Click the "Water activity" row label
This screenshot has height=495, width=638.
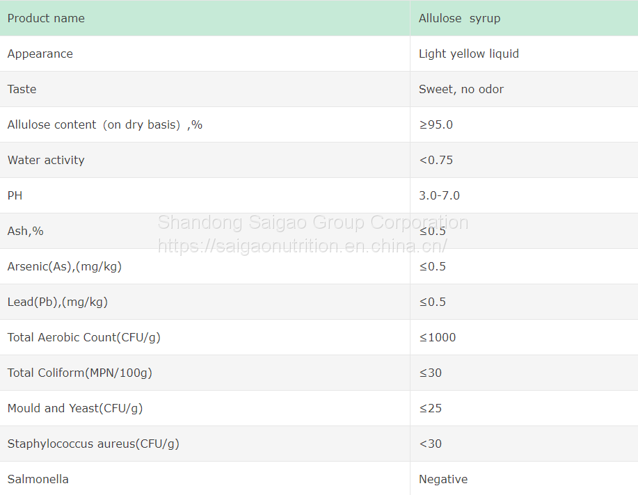[x=46, y=161]
